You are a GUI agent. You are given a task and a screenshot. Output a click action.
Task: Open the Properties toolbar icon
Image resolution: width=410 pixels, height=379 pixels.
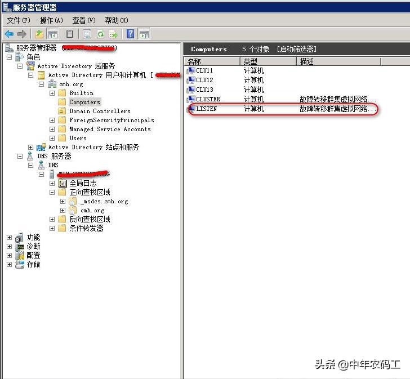click(87, 34)
